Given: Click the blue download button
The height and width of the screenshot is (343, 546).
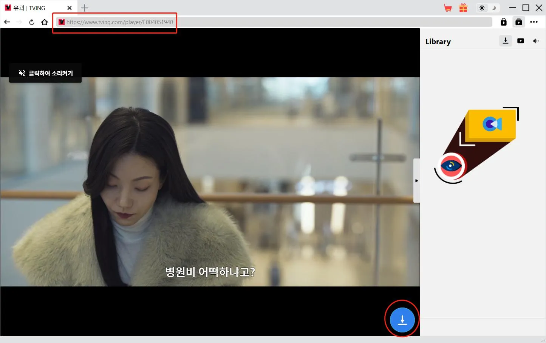Looking at the screenshot, I should point(402,320).
